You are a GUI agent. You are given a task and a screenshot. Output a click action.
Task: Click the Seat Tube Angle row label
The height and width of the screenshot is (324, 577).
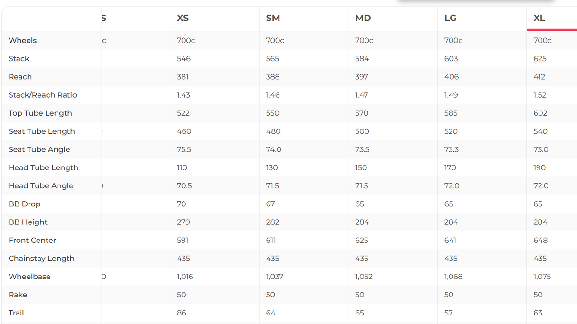[39, 149]
